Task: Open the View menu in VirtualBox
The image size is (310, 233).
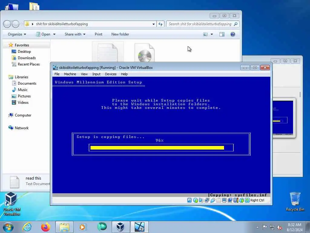Action: [84, 74]
